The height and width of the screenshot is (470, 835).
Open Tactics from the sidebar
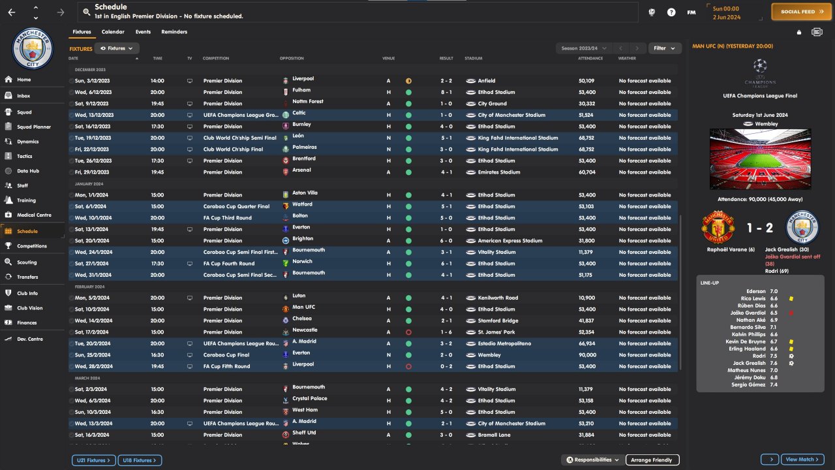[24, 157]
